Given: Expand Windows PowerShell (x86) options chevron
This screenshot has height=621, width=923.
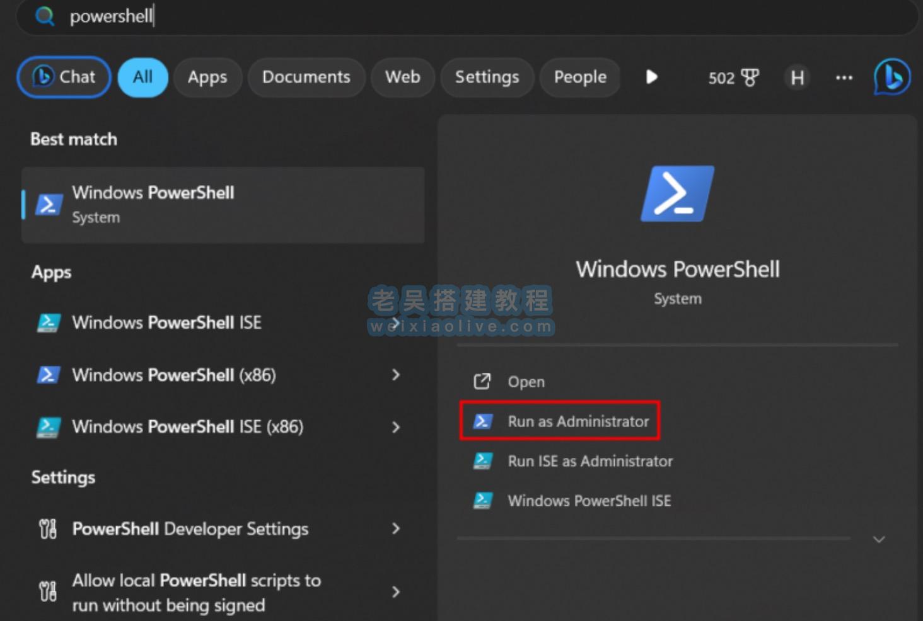Looking at the screenshot, I should 396,375.
